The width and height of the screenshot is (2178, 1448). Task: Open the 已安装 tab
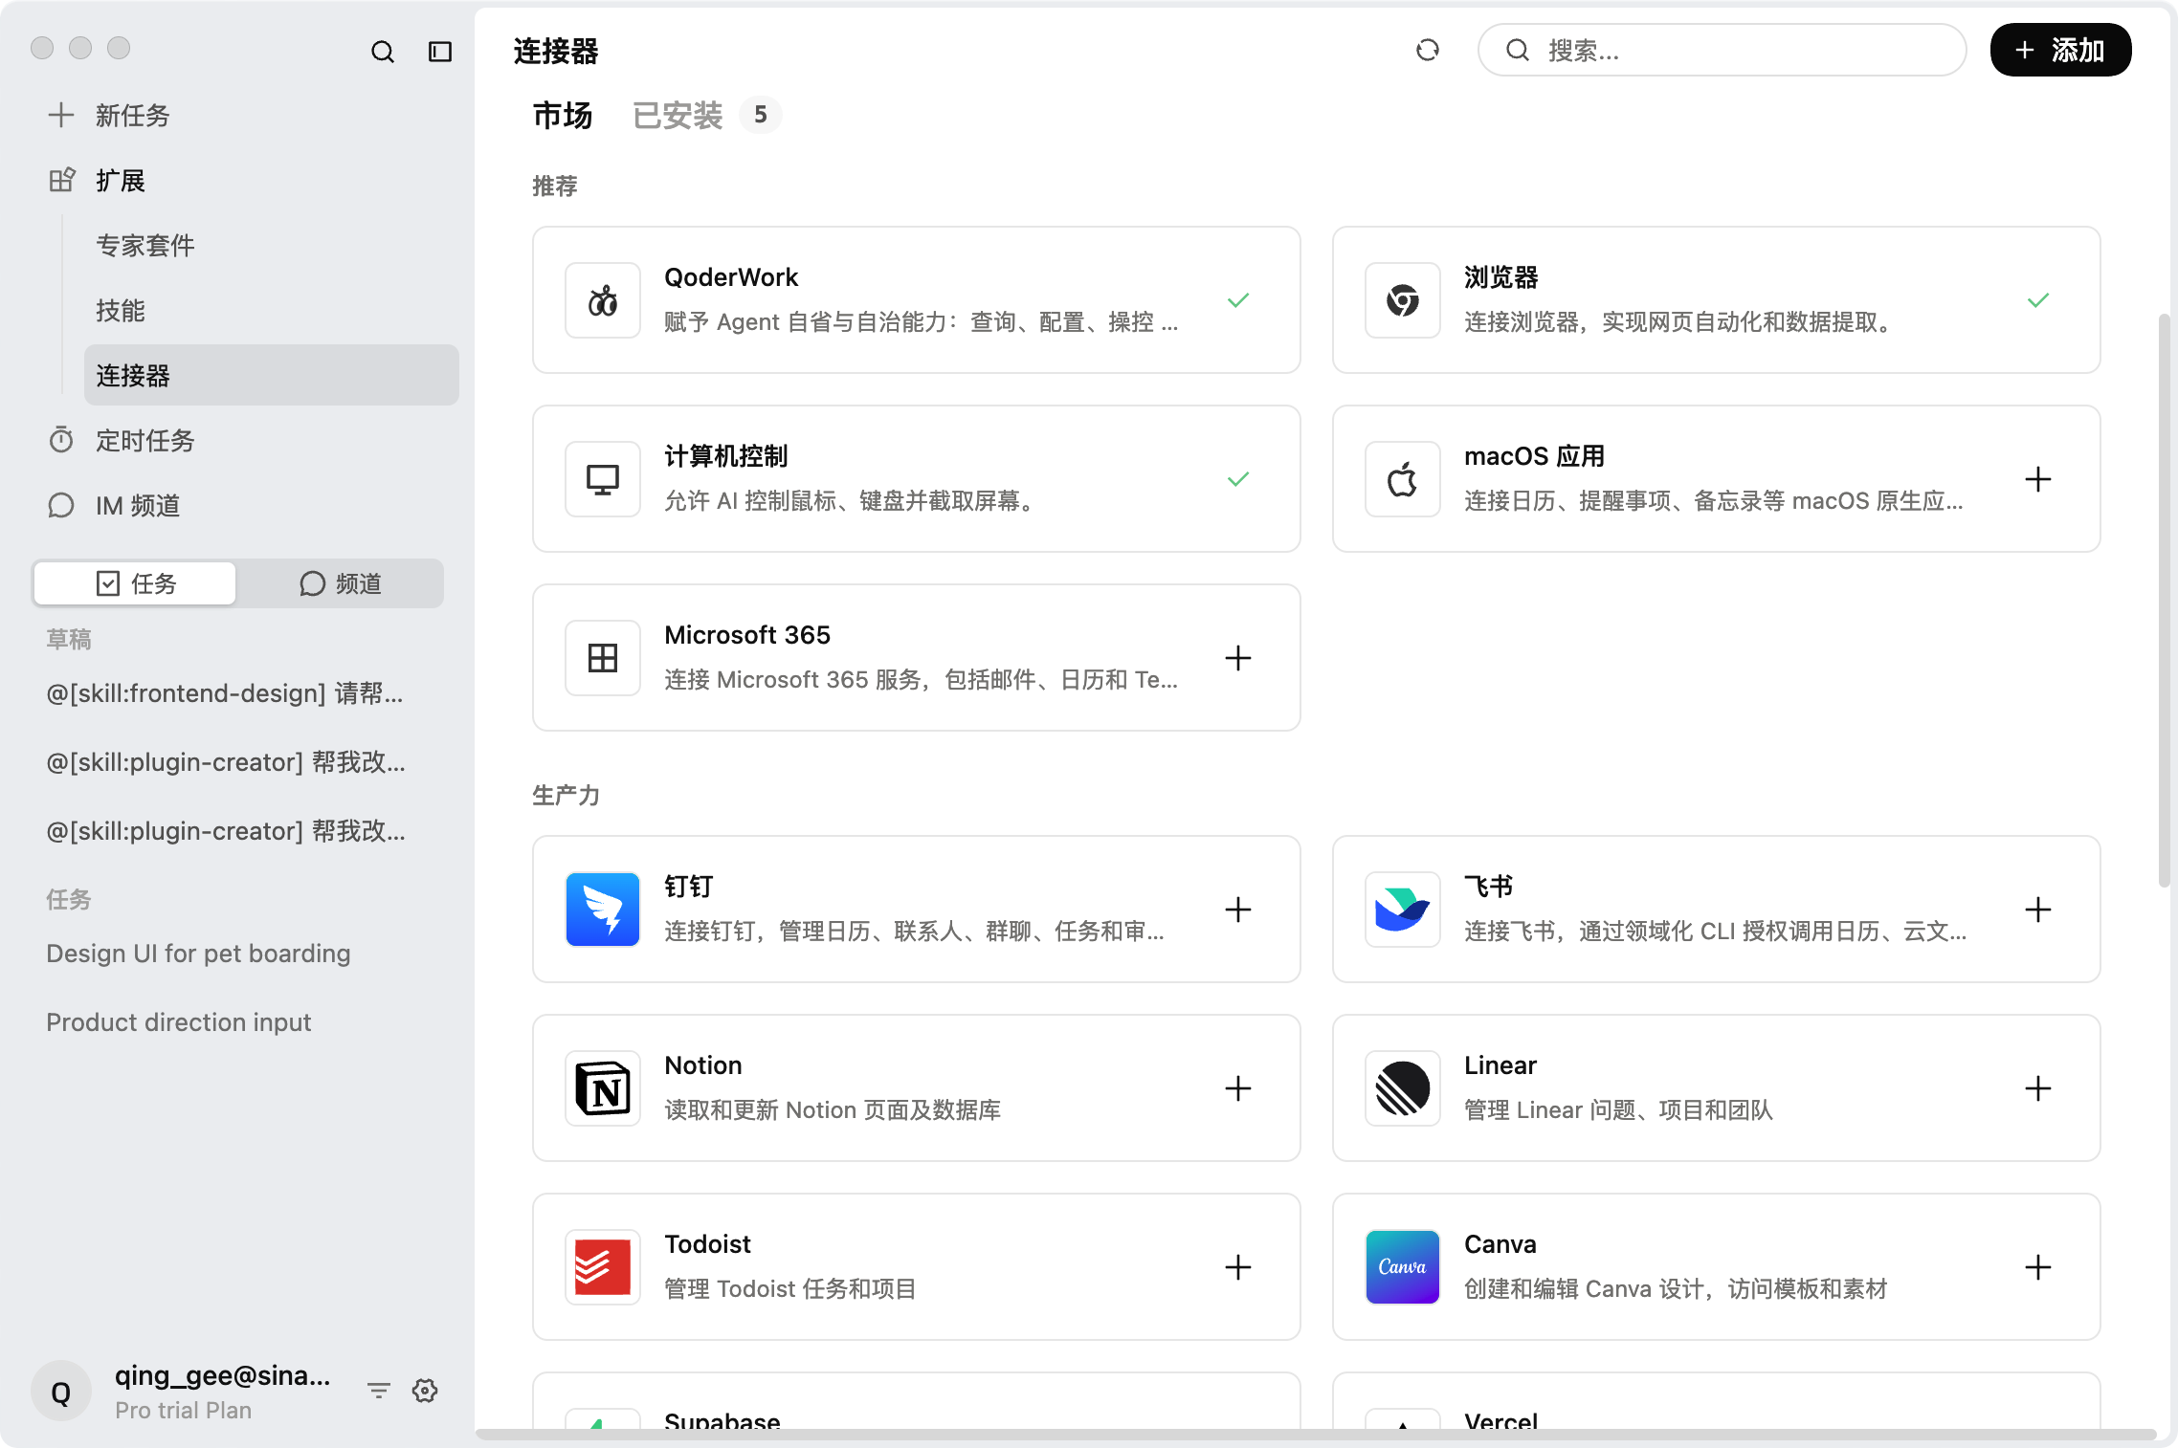pos(678,116)
